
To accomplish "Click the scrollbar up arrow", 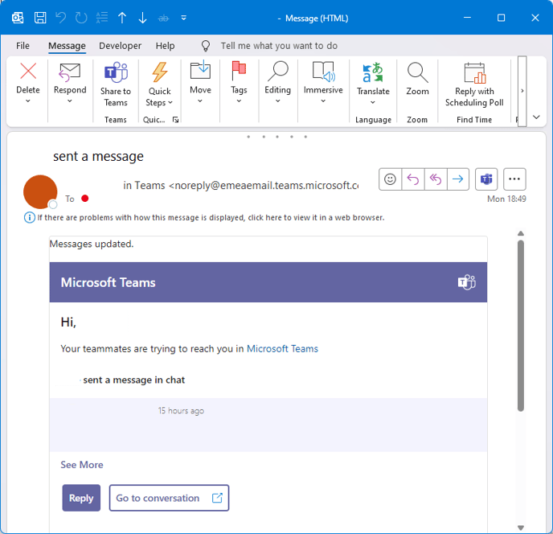I will pos(521,233).
